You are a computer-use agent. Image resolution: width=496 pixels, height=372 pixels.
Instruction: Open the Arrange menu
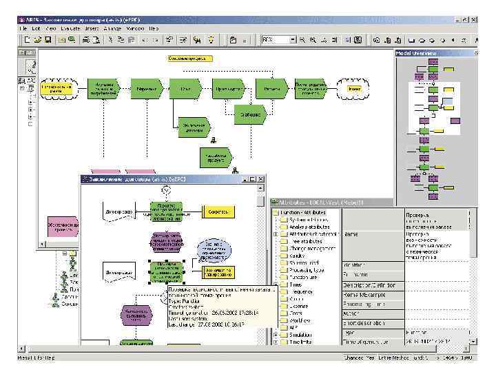(x=112, y=28)
